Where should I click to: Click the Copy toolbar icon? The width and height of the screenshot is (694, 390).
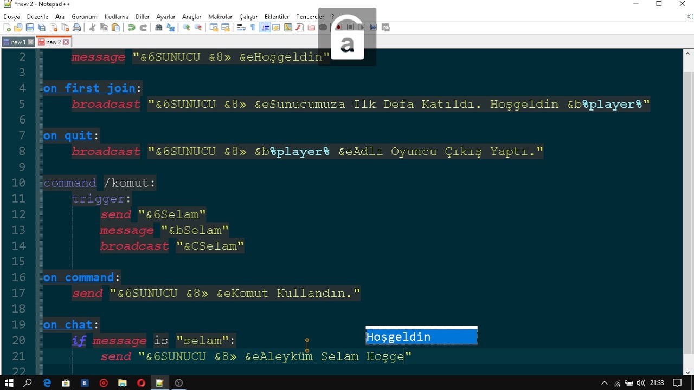[x=104, y=28]
